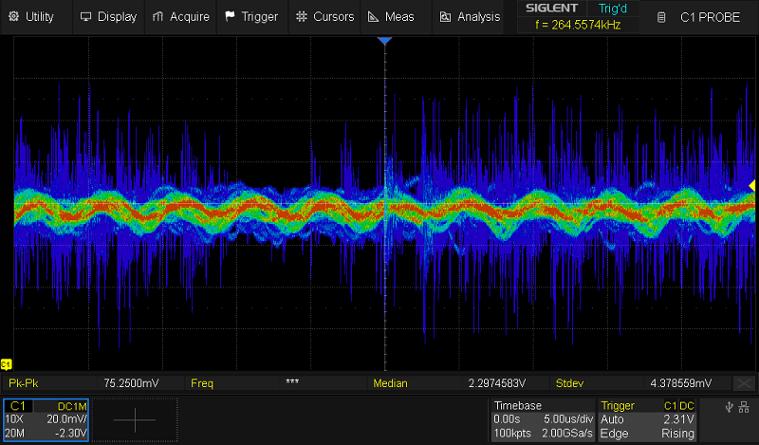759x445 pixels.
Task: Click the trigger position marker at top
Action: pos(384,42)
